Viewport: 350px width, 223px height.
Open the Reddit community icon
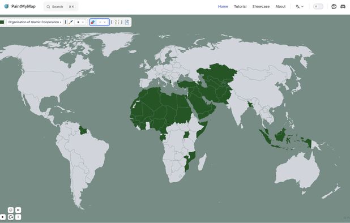334,6
